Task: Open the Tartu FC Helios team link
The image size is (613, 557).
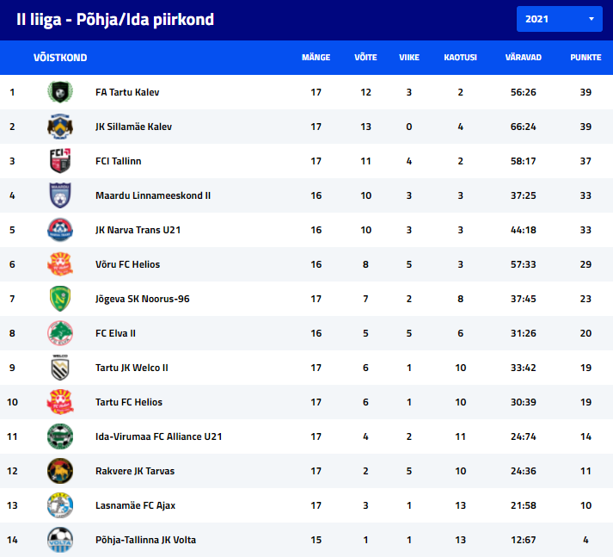Action: point(129,402)
